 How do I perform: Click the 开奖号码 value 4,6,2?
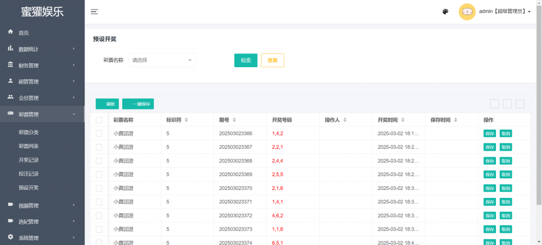click(x=277, y=215)
